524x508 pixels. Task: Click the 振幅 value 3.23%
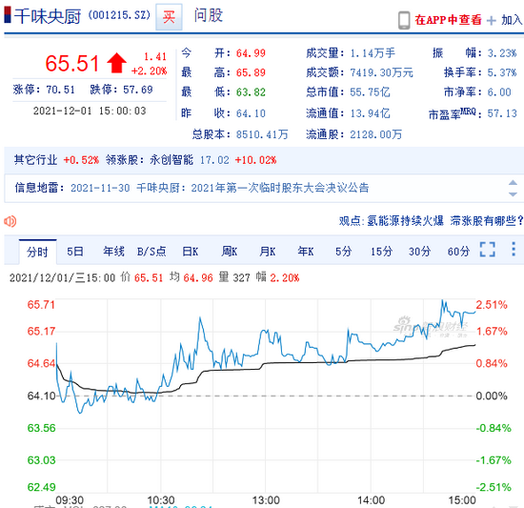502,53
